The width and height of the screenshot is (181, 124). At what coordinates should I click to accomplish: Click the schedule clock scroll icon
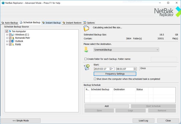(87, 67)
